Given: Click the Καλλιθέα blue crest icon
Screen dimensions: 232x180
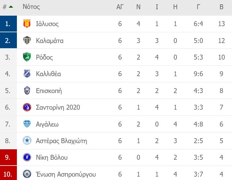Looking at the screenshot, I should coord(27,74).
